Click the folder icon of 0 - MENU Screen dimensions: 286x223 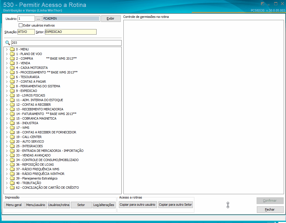12,49
